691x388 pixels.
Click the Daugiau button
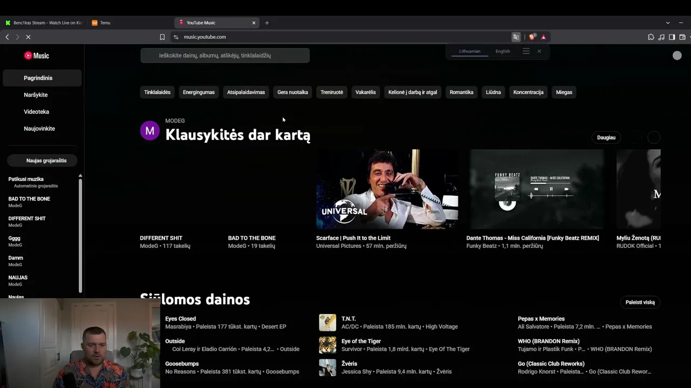pos(606,137)
